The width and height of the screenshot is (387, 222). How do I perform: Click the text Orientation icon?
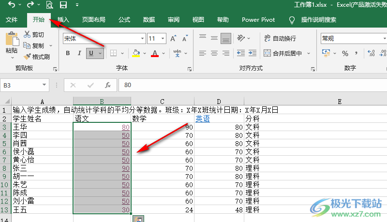(240, 38)
